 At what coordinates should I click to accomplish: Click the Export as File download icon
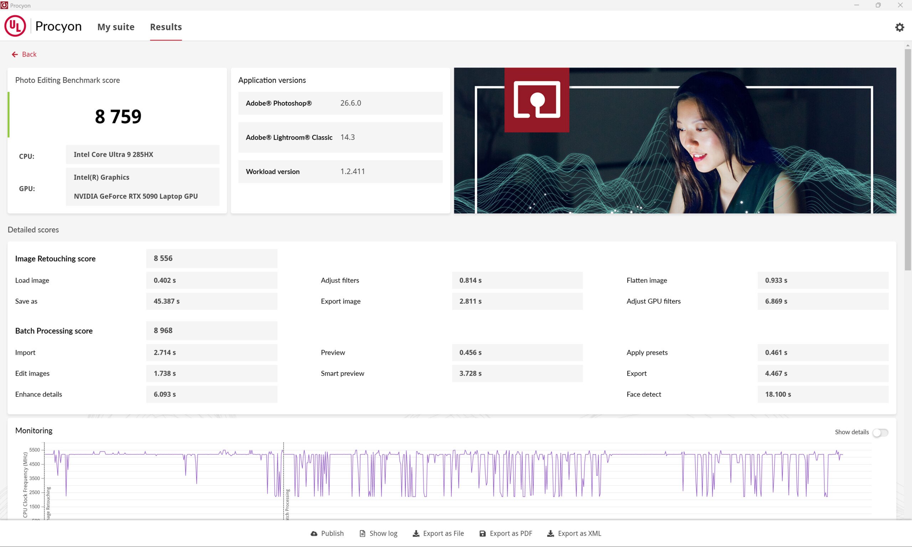[416, 533]
